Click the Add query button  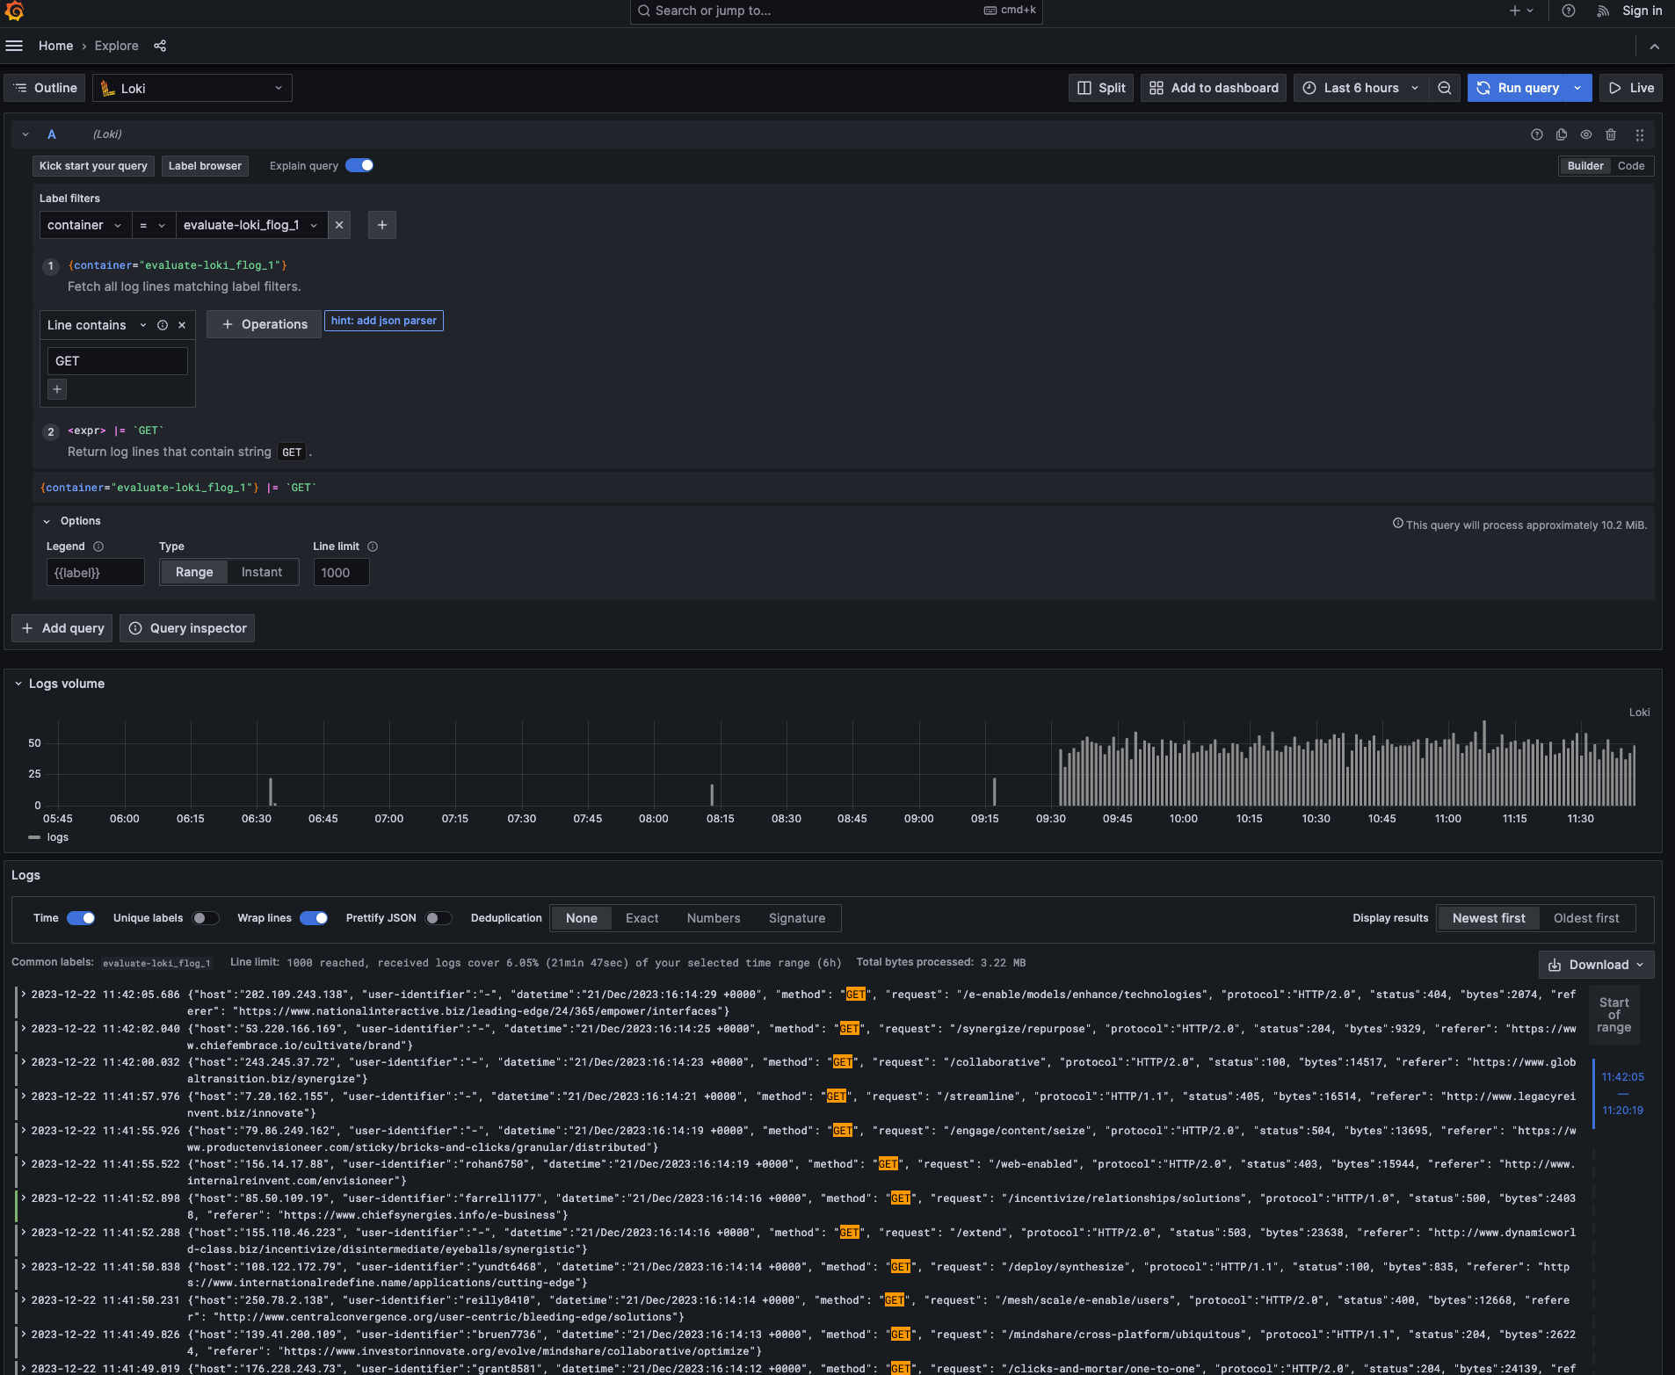point(62,628)
